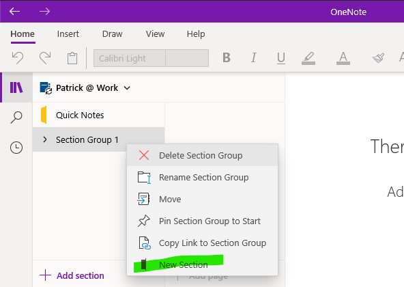Choose Move in the context menu

click(x=202, y=200)
